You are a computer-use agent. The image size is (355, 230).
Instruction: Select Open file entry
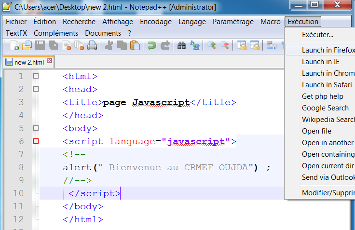click(320, 131)
